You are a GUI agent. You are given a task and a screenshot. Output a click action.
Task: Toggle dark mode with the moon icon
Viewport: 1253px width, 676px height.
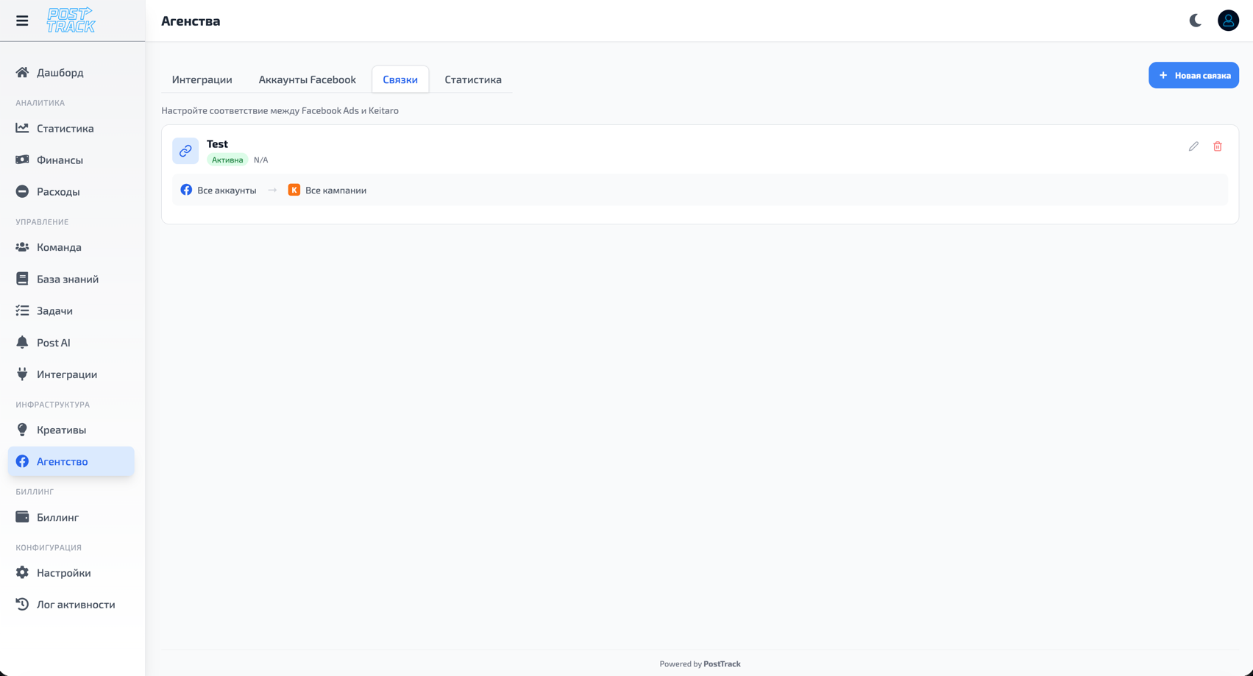(1193, 21)
